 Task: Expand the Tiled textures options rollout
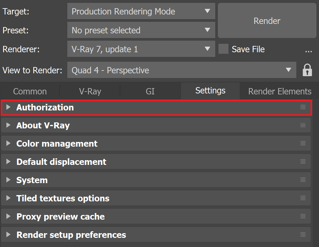pos(156,198)
